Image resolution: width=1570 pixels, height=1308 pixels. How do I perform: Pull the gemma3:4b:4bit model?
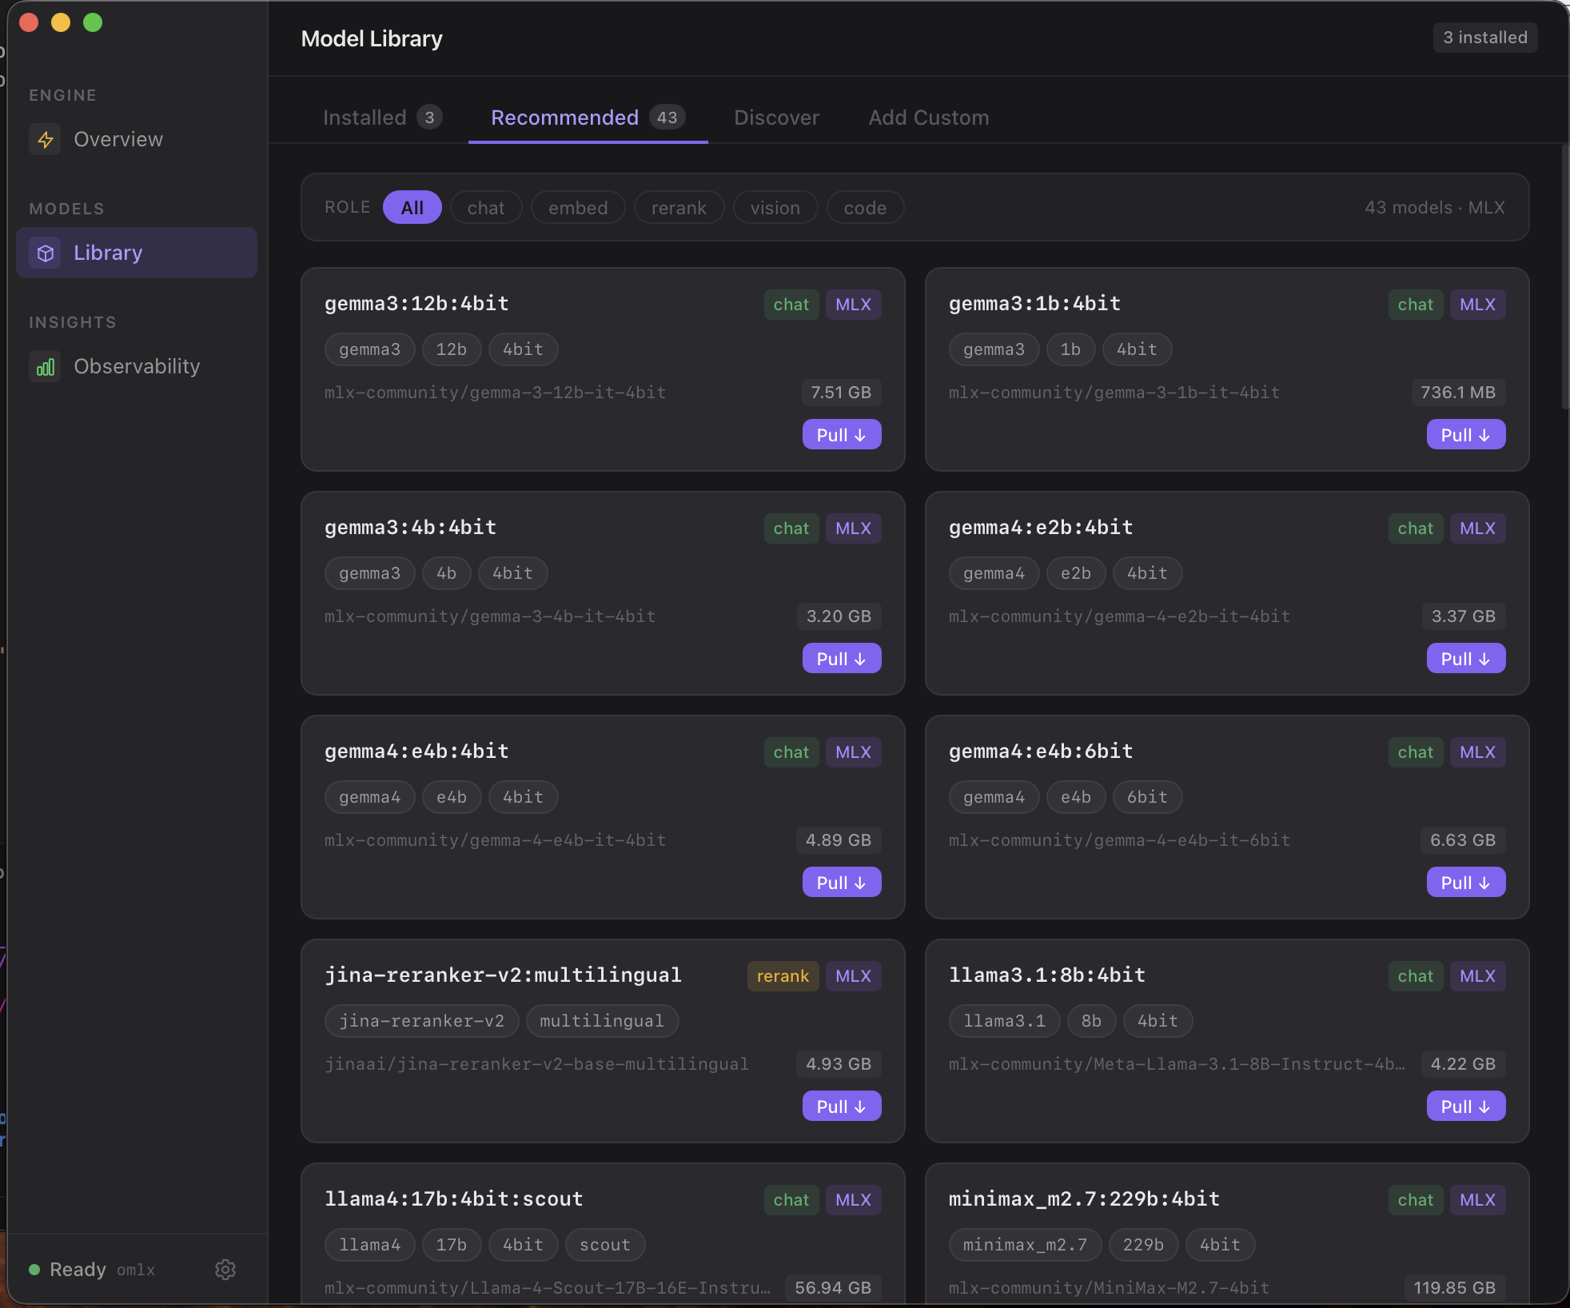tap(842, 659)
